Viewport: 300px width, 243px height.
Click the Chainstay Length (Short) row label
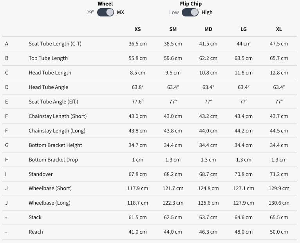(x=58, y=116)
